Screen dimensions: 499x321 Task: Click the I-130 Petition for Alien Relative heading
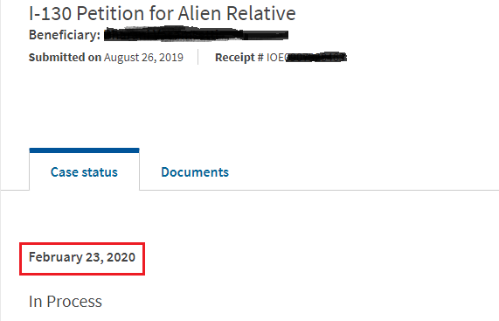163,13
